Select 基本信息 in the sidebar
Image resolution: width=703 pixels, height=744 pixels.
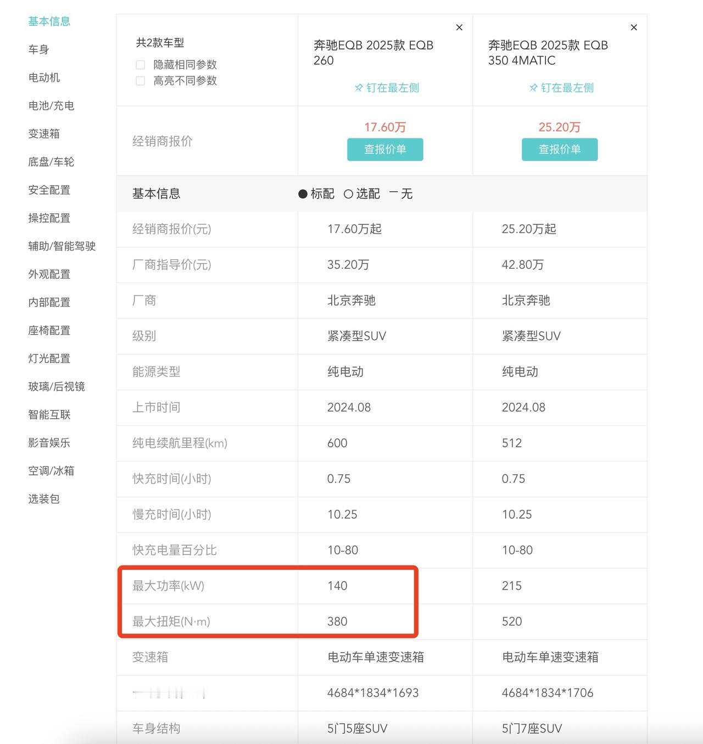[x=49, y=21]
